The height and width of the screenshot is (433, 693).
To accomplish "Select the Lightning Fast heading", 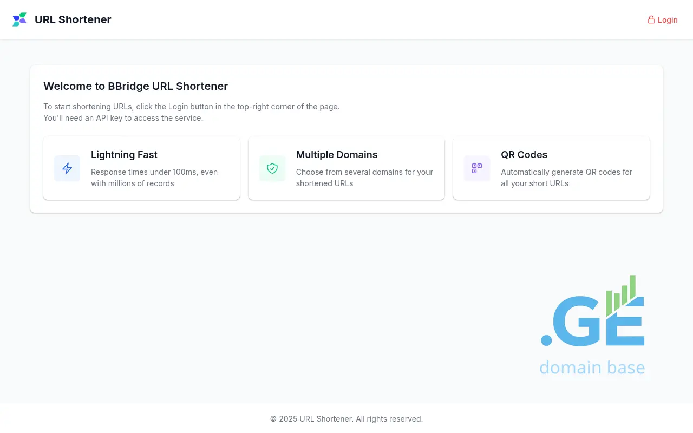I will [x=124, y=155].
